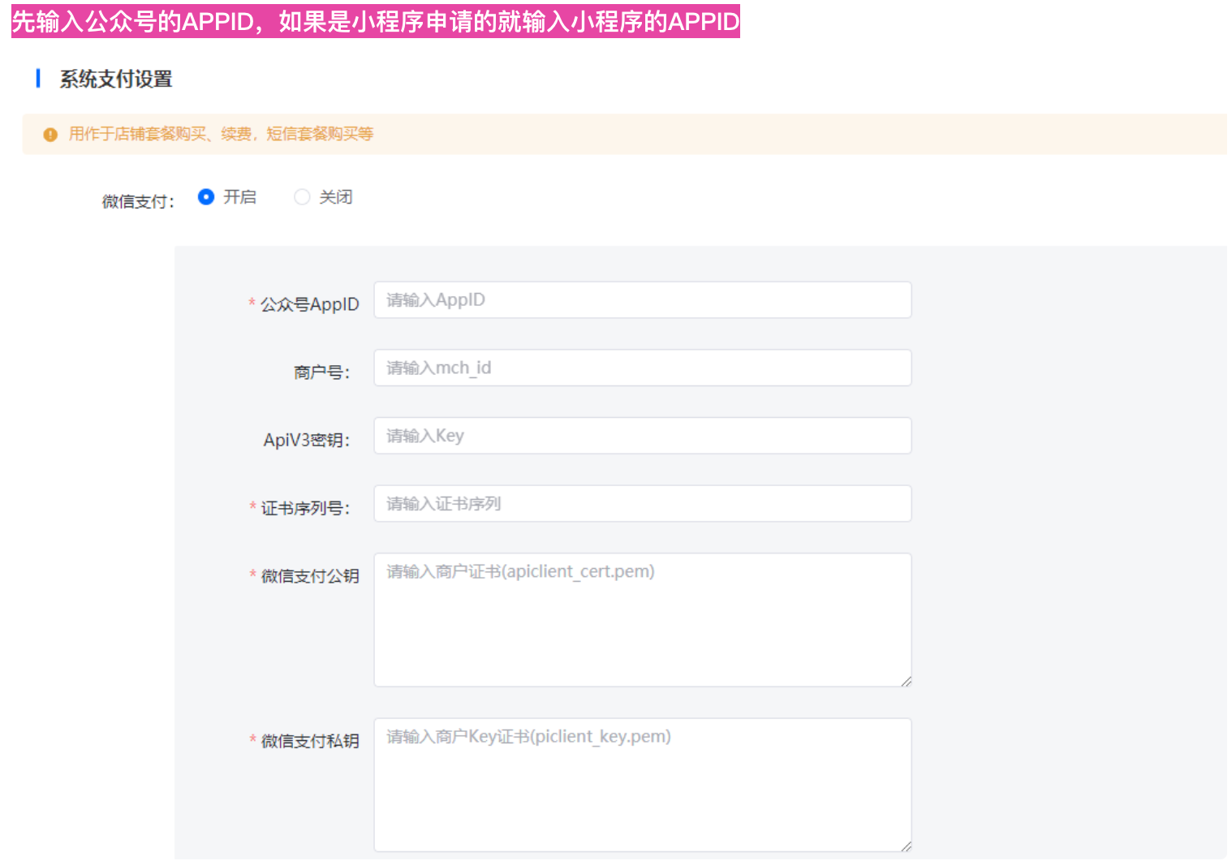Screen dimensions: 1232x865
Task: Click the 商户号: field label
Action: [x=321, y=372]
